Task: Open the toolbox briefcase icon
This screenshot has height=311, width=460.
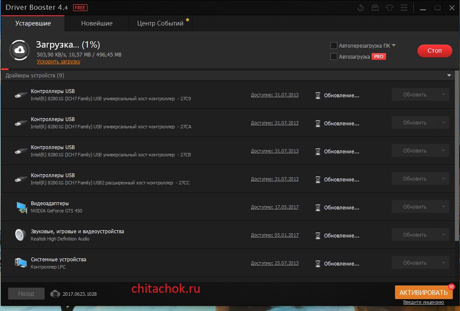Action: pos(375,8)
